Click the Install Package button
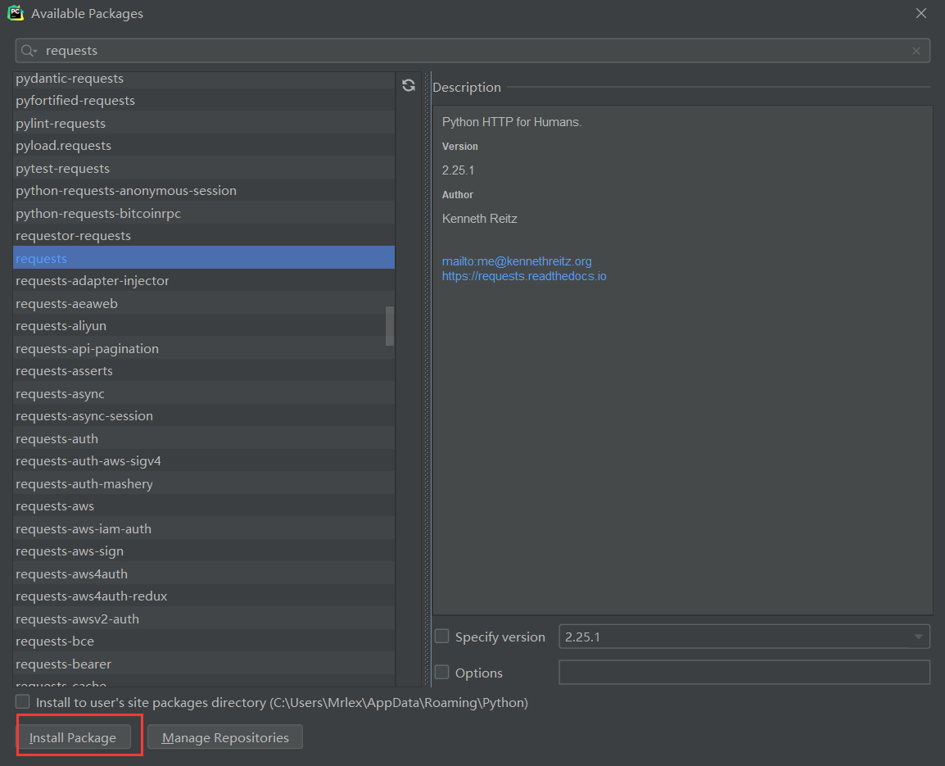Image resolution: width=945 pixels, height=766 pixels. (73, 737)
